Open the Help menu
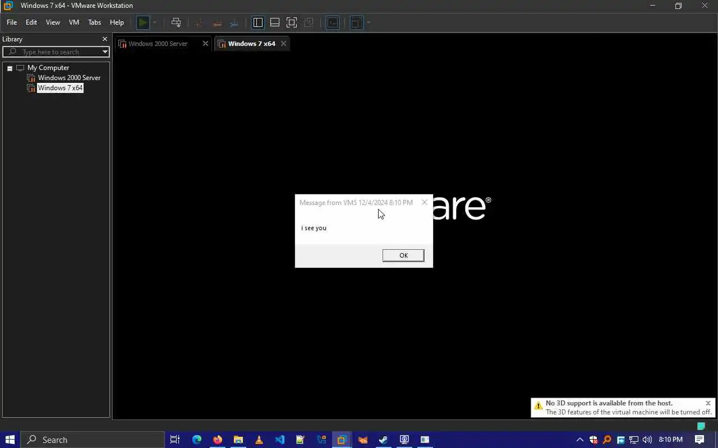 pos(117,22)
